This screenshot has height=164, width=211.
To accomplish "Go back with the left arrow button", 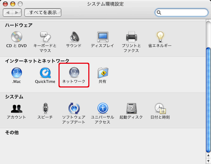I will 7,12.
